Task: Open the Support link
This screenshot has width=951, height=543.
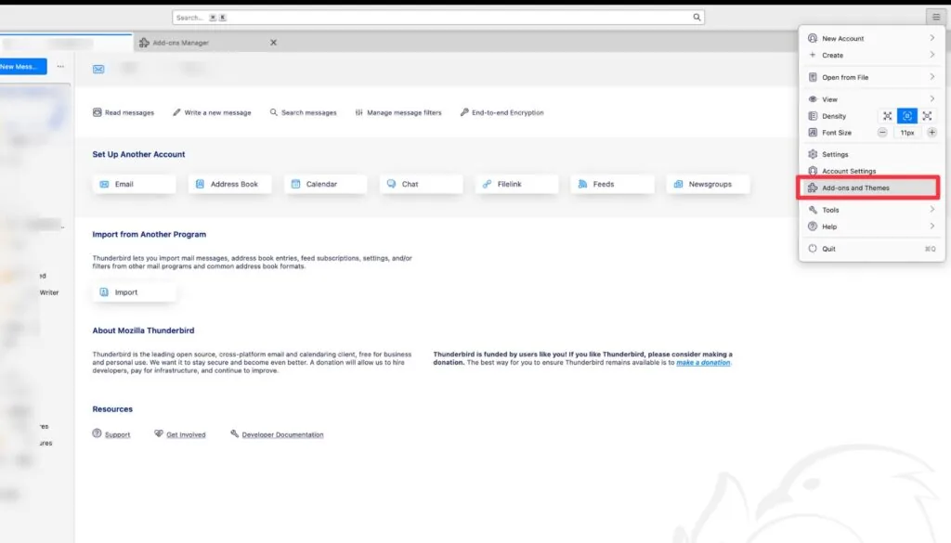Action: tap(117, 434)
